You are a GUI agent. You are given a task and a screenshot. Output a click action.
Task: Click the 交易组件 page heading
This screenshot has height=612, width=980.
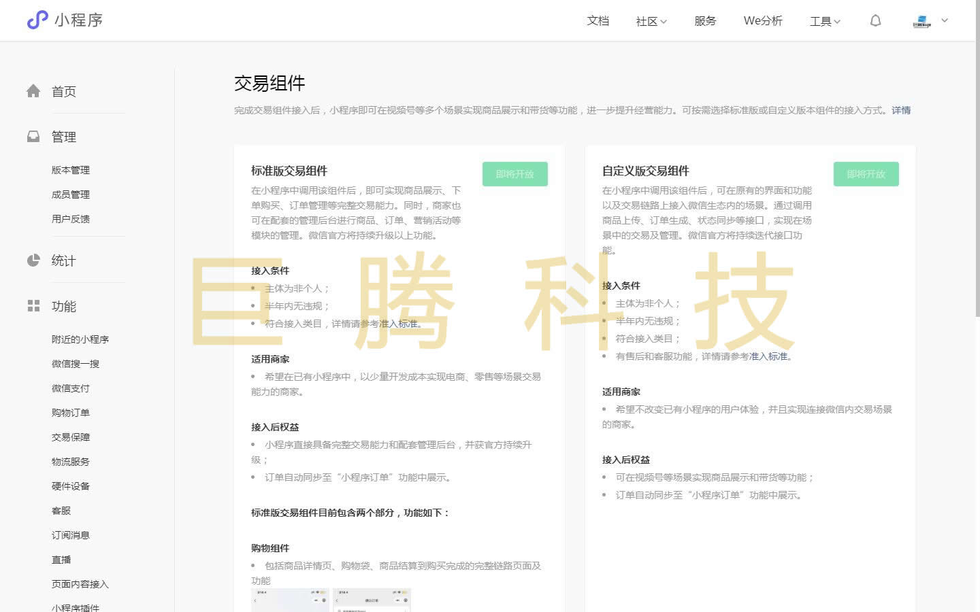tap(269, 84)
